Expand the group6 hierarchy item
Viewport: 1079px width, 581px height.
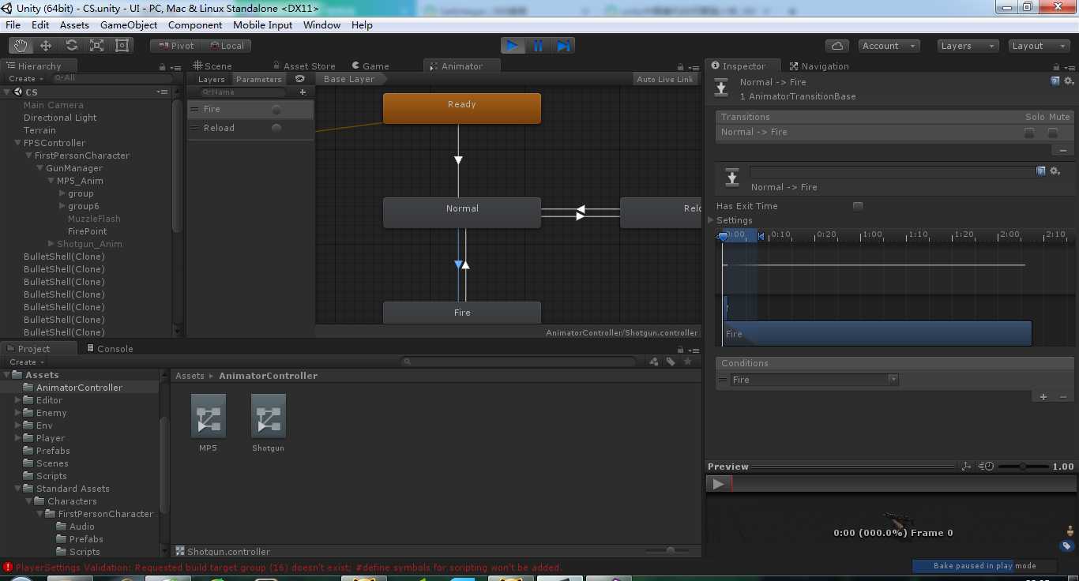(x=62, y=206)
